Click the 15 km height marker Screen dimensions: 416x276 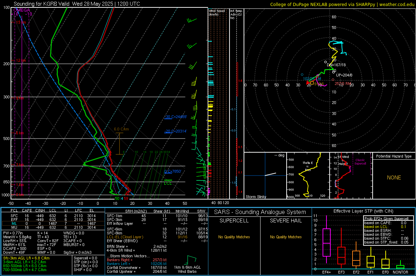tap(20, 22)
